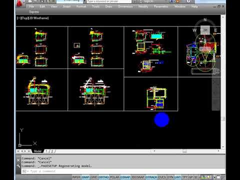The image size is (240, 180).
Task: Toggle TPY transparency in status bar
Action: pyautogui.click(x=185, y=177)
